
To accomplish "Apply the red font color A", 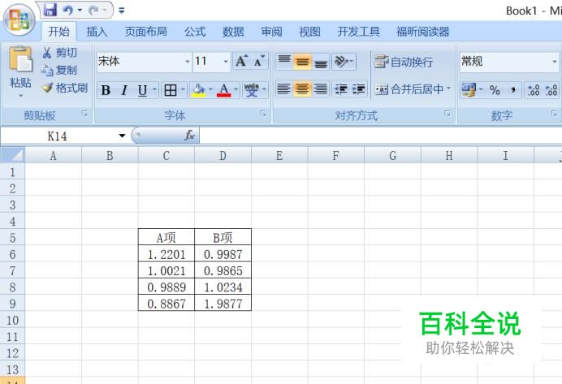I will (x=224, y=90).
